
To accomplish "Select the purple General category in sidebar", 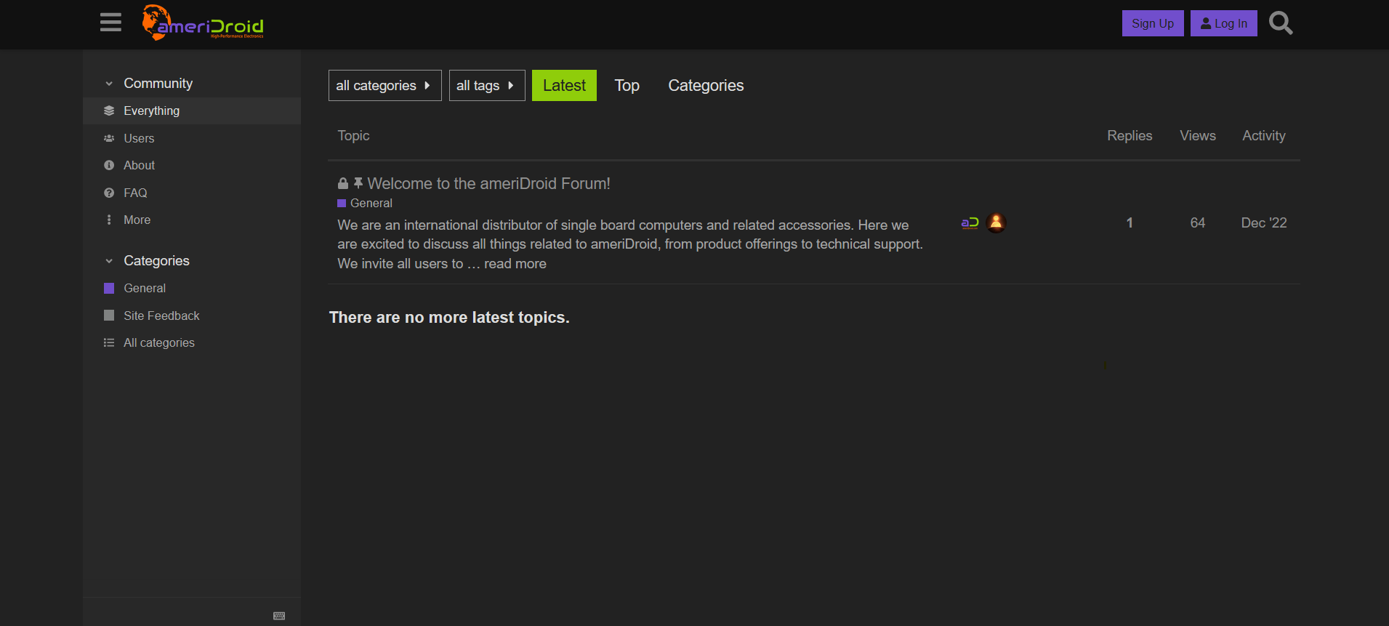I will 145,289.
